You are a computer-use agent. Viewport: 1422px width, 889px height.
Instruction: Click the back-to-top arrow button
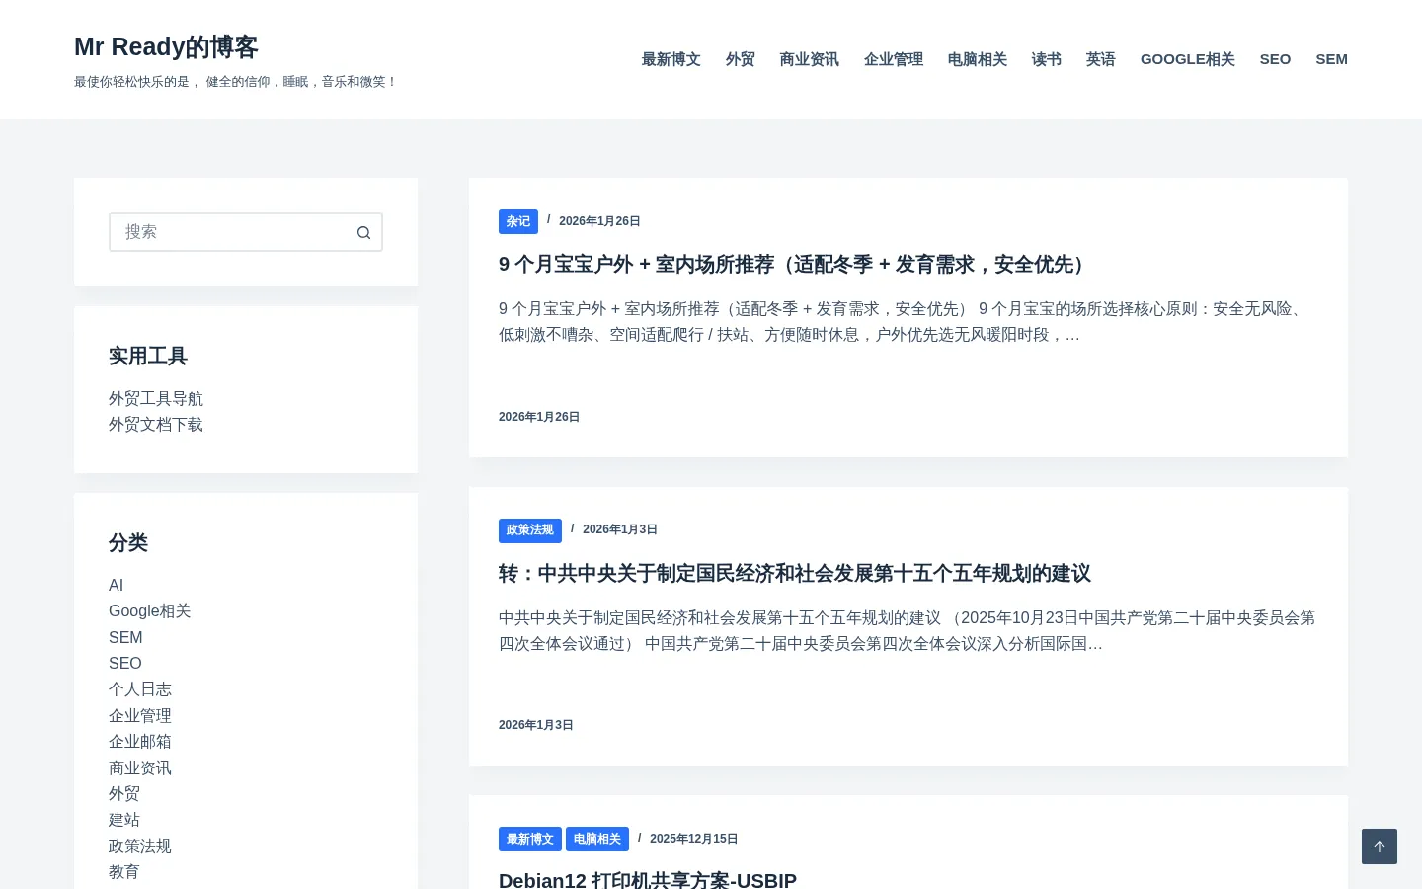point(1380,847)
